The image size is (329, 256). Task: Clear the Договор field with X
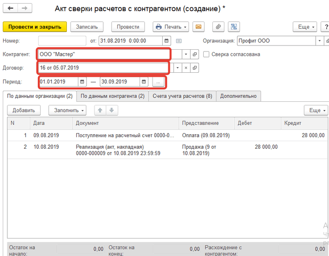(x=186, y=68)
